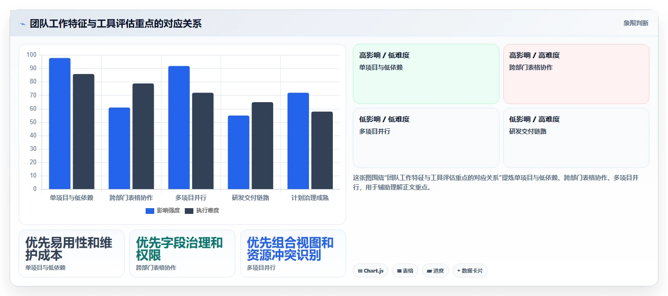Click the blue 影响强度 bar for 多项目并行

click(x=179, y=127)
